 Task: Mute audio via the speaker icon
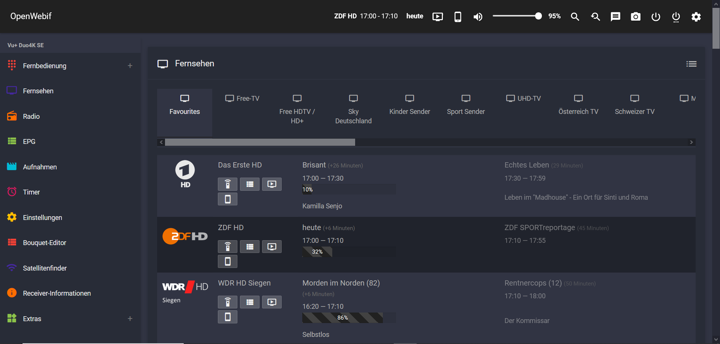click(x=478, y=16)
